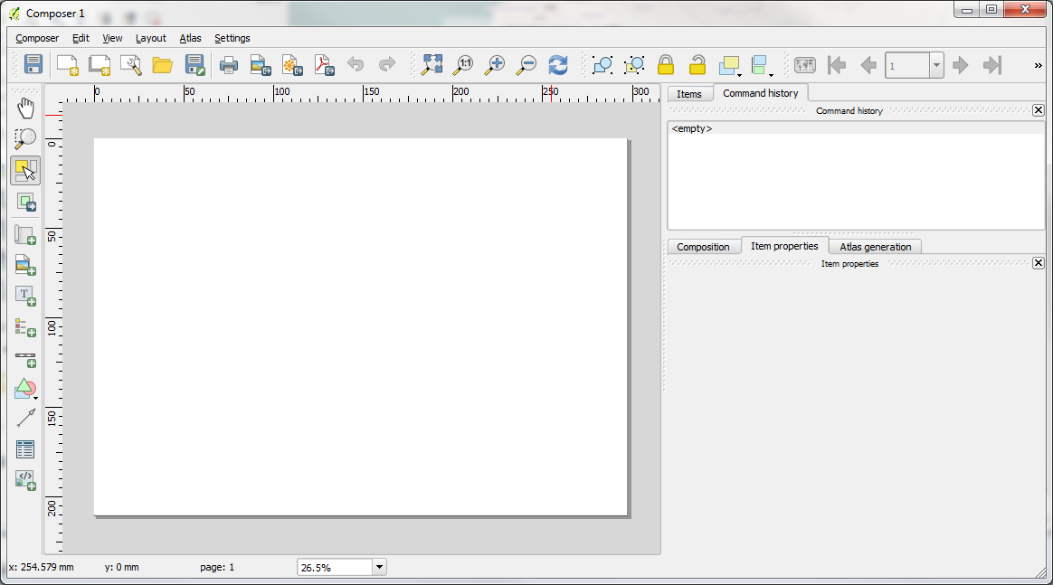Choose the Add label tool
1053x585 pixels.
[x=25, y=296]
